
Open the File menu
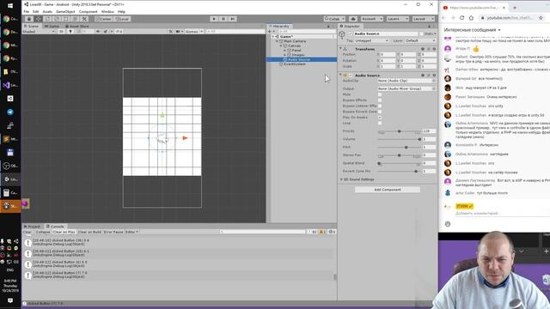27,11
